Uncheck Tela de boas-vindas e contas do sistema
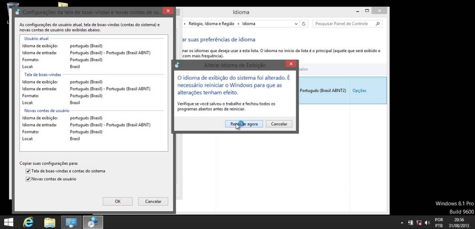This screenshot has height=229, width=475. (x=28, y=171)
